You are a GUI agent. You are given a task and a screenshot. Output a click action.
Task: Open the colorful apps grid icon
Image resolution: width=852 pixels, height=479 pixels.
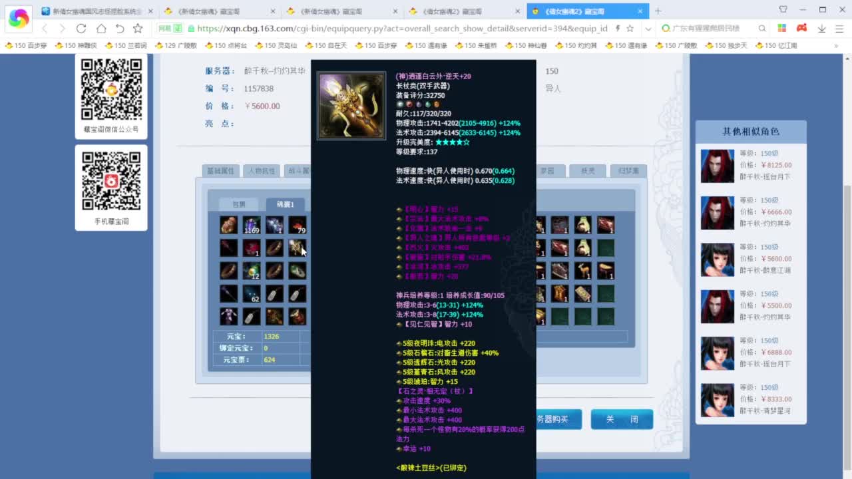(782, 29)
